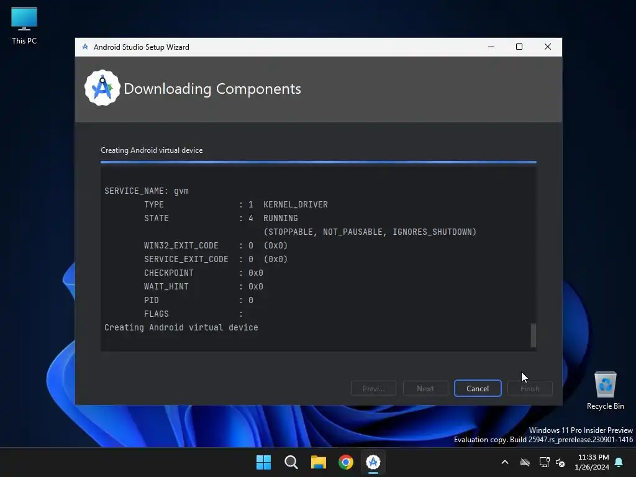Click the 'CHECKPOINT' log line

point(204,273)
